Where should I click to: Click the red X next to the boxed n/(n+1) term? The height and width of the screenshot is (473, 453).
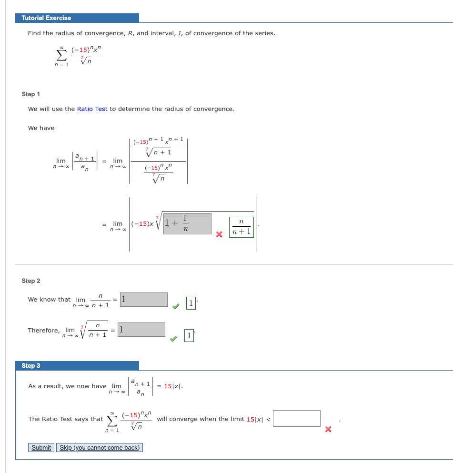[218, 234]
